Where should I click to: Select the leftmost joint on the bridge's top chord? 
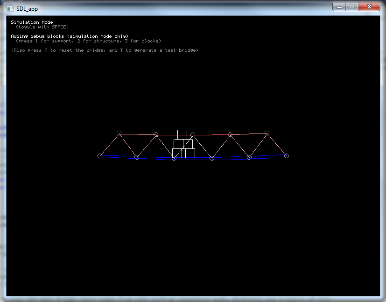(119, 133)
